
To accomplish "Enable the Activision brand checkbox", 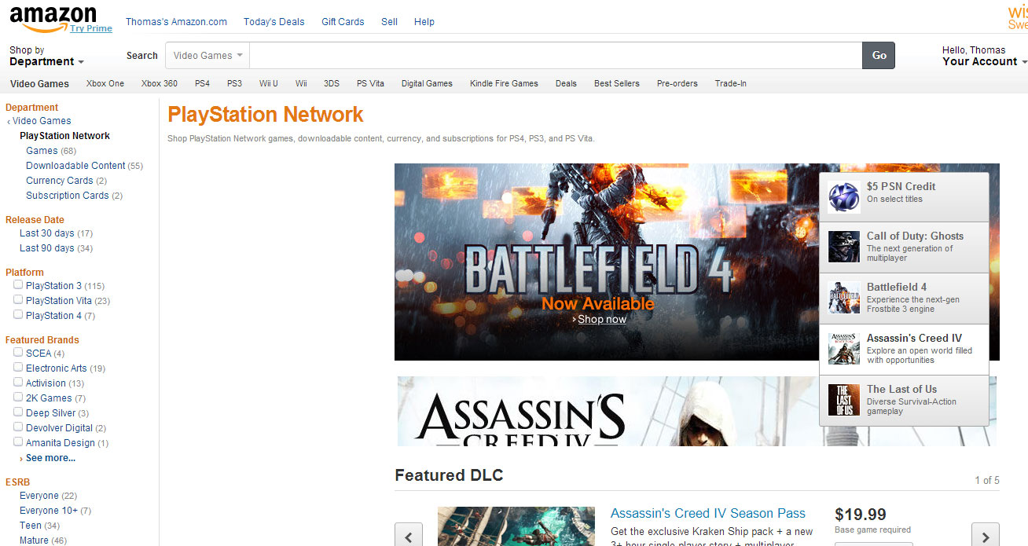I will pyautogui.click(x=17, y=381).
